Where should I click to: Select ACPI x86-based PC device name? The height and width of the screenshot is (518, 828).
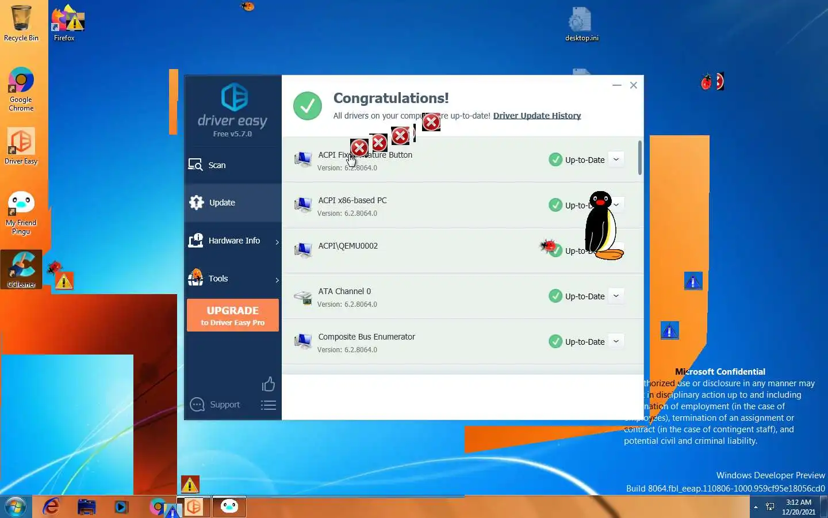coord(352,200)
